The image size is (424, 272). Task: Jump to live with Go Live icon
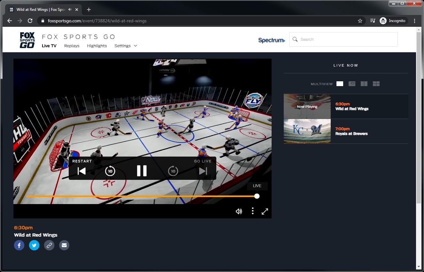203,171
